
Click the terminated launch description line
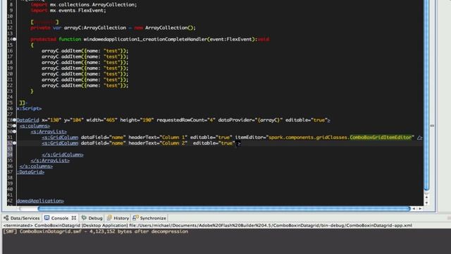point(207,226)
